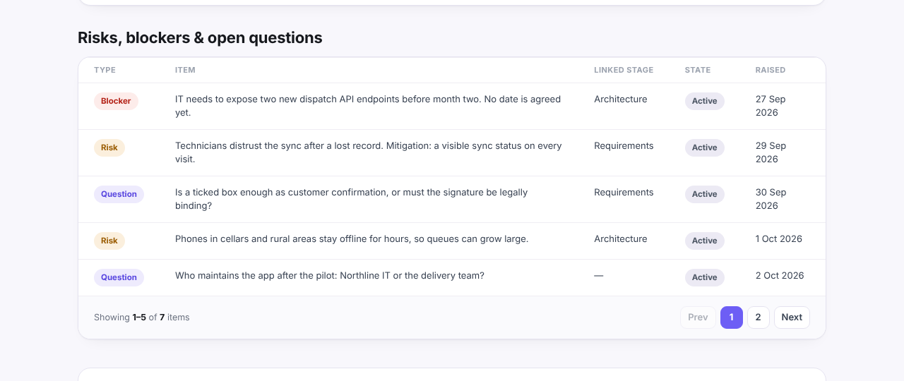Click the Question badge on the signature row

point(119,194)
